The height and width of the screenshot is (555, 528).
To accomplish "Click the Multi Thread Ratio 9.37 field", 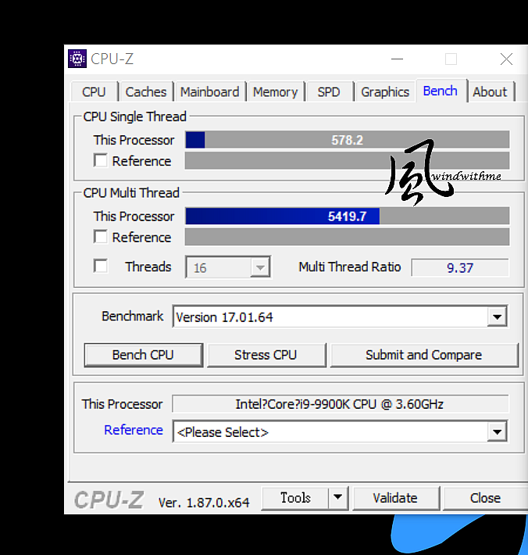I will point(460,267).
